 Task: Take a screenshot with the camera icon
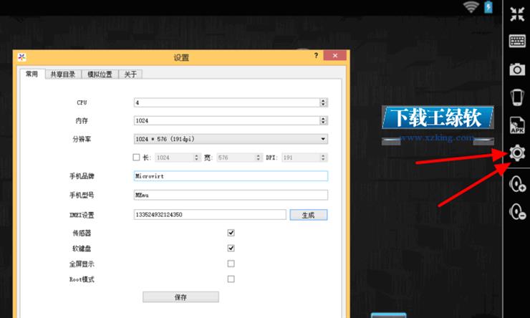pos(517,69)
